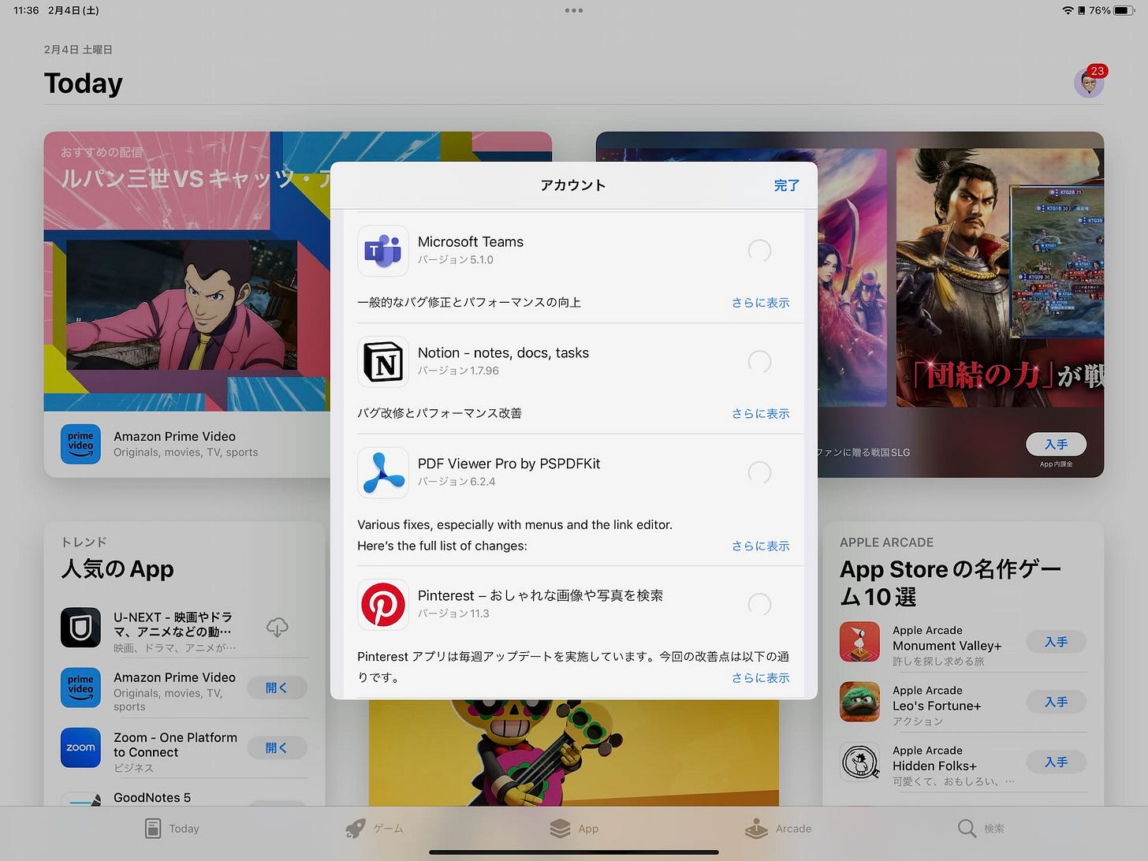Expand PDF Viewer Pro notes with さらに表示
Image resolution: width=1148 pixels, height=861 pixels.
[761, 546]
